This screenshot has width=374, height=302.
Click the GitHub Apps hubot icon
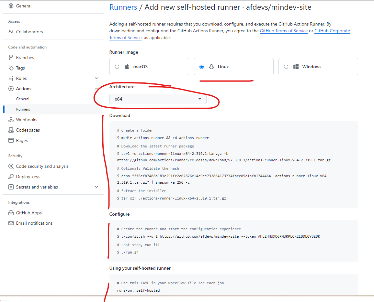(11, 213)
